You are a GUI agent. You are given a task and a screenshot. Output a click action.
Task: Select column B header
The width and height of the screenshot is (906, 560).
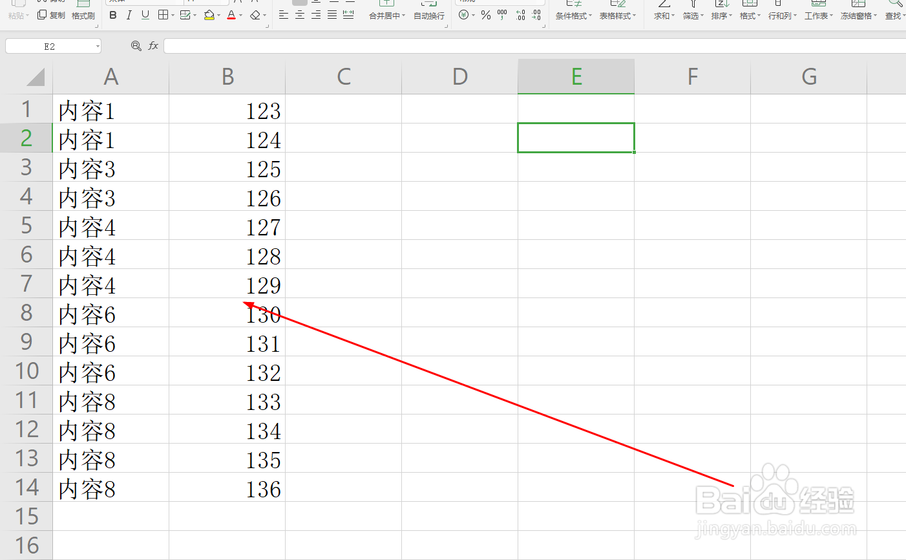(227, 77)
